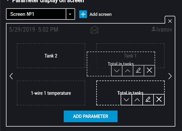Select the Screen №1 combo box field

click(x=40, y=14)
